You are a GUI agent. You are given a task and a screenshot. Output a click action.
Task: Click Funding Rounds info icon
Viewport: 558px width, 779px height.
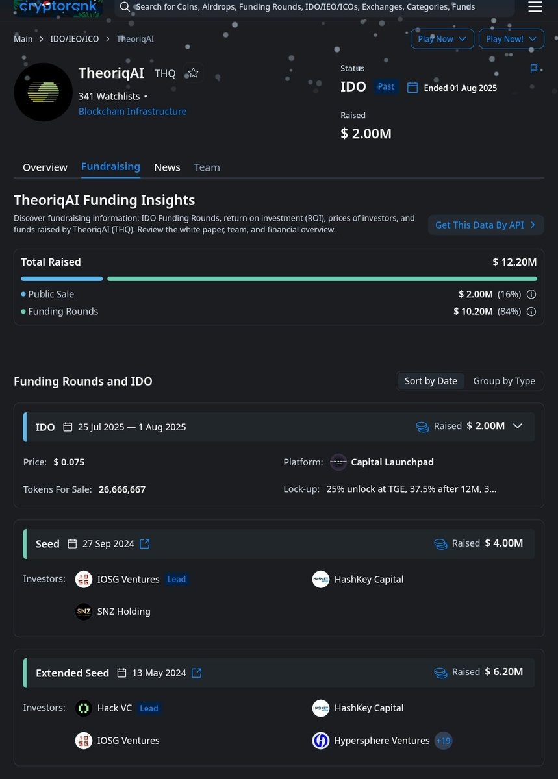tap(531, 312)
